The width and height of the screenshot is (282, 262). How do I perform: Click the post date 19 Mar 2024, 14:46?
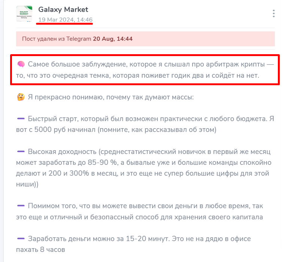point(65,19)
